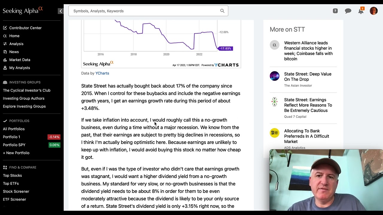
Task: Click the Portfolios section icon
Action: click(5, 121)
